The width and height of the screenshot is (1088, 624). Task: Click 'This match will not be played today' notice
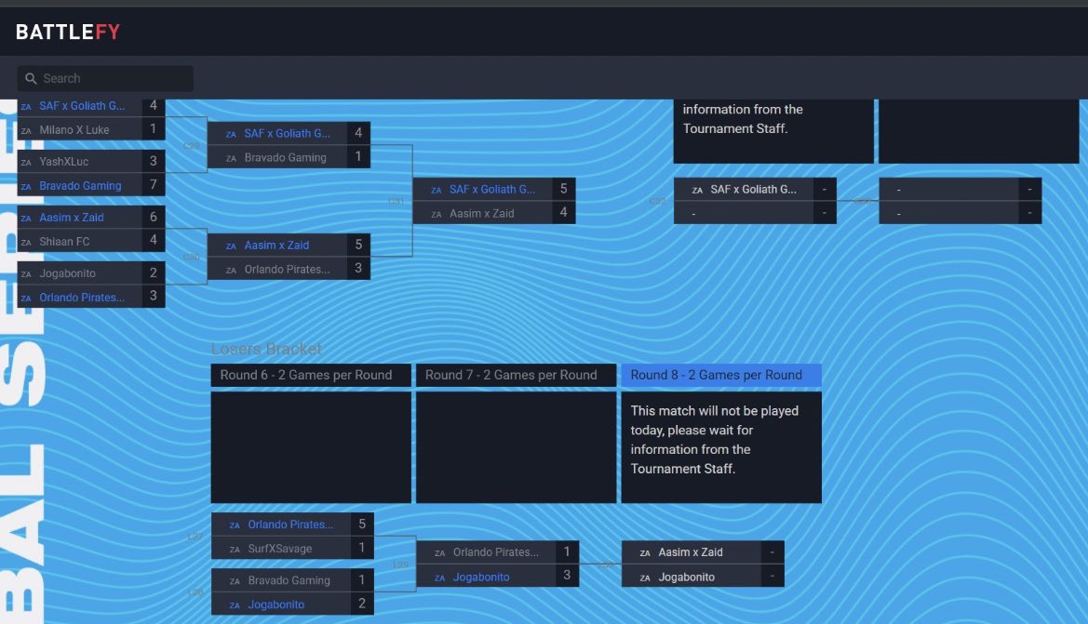click(721, 447)
